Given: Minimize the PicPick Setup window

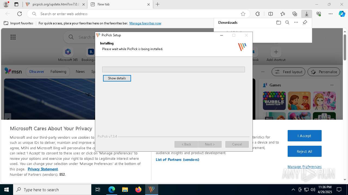Looking at the screenshot, I should pyautogui.click(x=222, y=35).
